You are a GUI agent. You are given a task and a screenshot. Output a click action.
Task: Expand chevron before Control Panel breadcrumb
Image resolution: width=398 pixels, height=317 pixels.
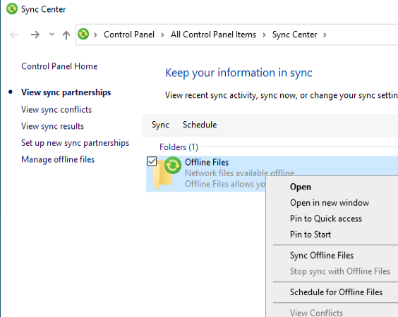point(96,35)
